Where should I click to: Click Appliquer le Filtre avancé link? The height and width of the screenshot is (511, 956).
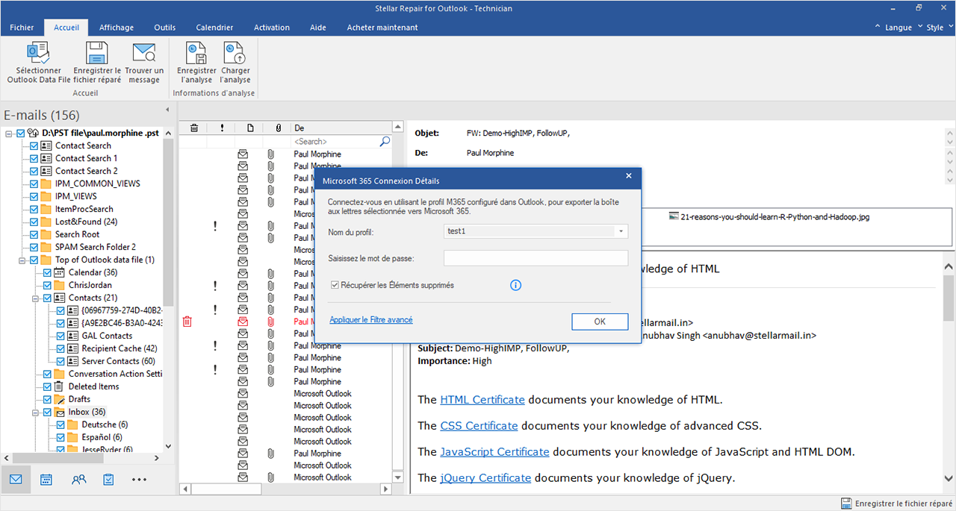[x=371, y=320]
